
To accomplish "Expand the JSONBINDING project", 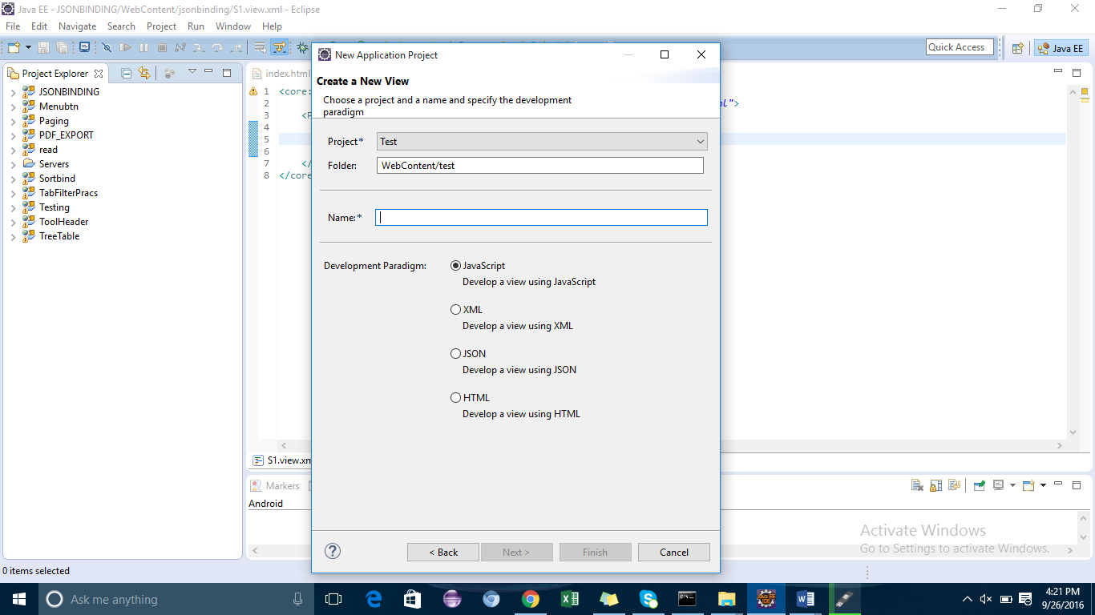I will point(13,92).
